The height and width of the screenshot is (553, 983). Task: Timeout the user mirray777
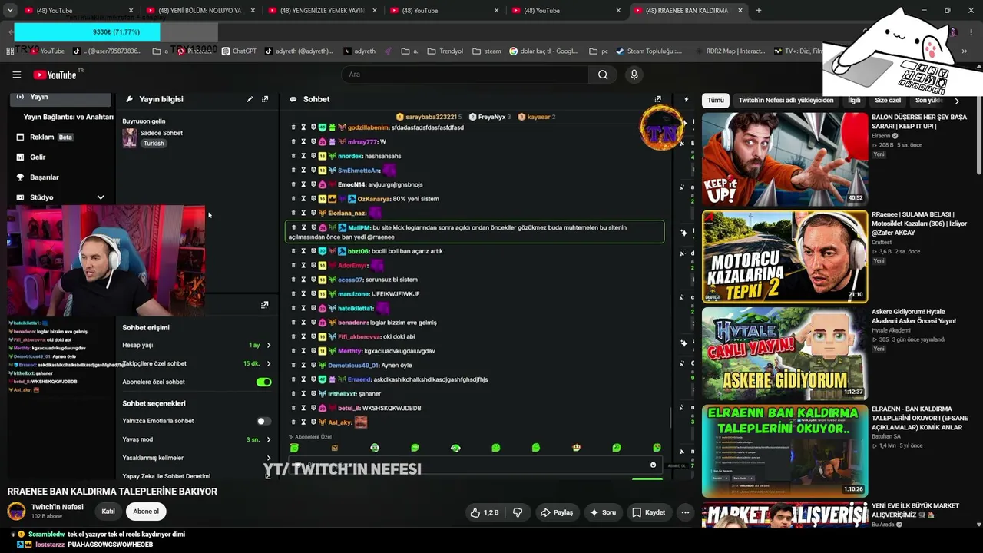click(x=303, y=141)
